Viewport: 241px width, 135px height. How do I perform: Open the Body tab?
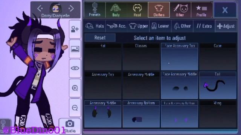tap(116, 10)
